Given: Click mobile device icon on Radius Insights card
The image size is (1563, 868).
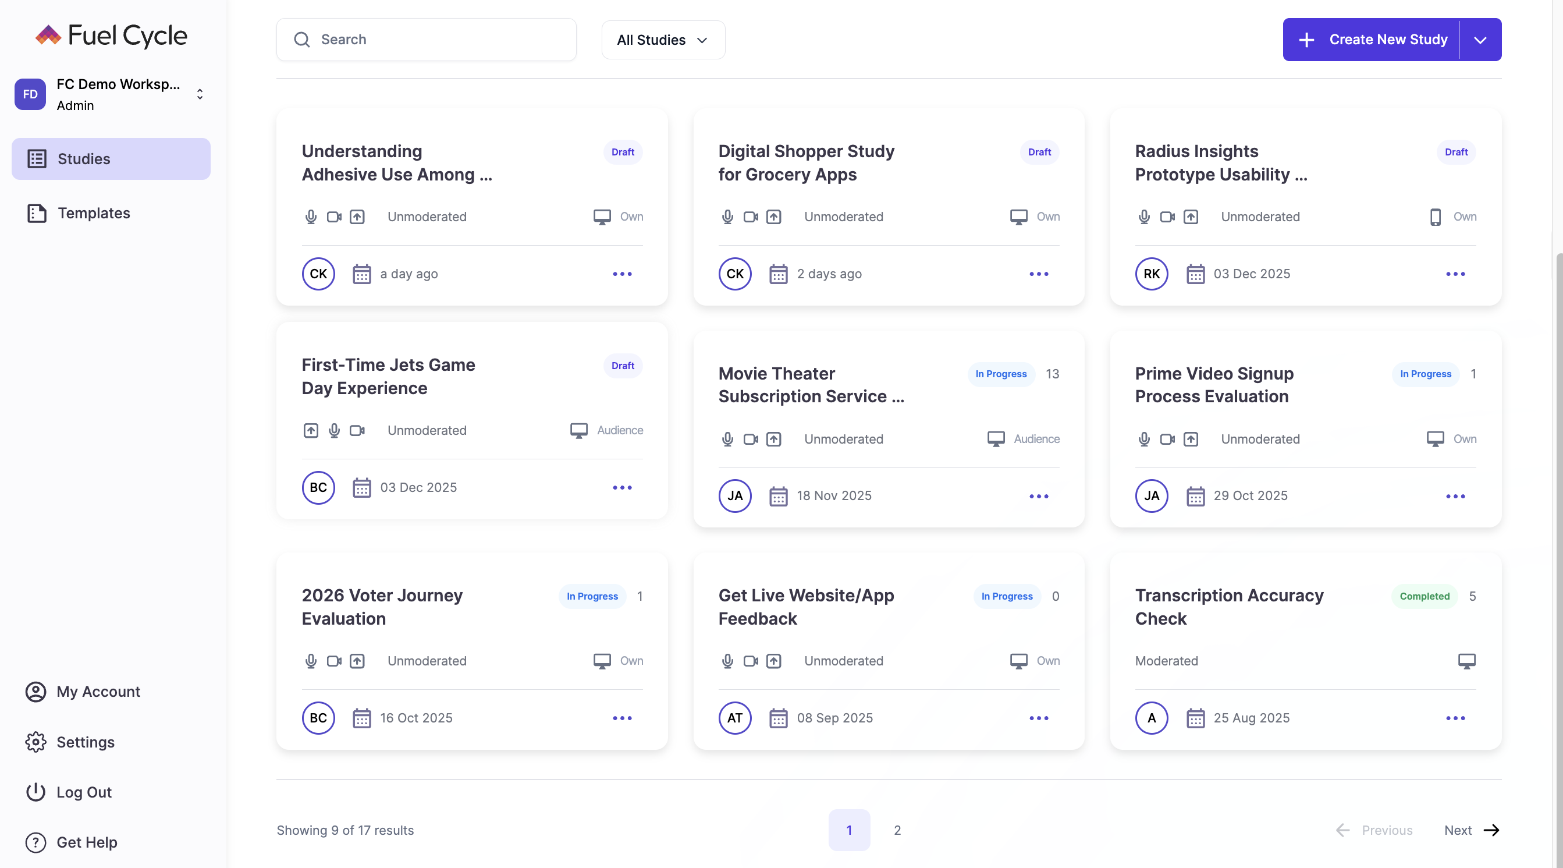Looking at the screenshot, I should pos(1435,217).
